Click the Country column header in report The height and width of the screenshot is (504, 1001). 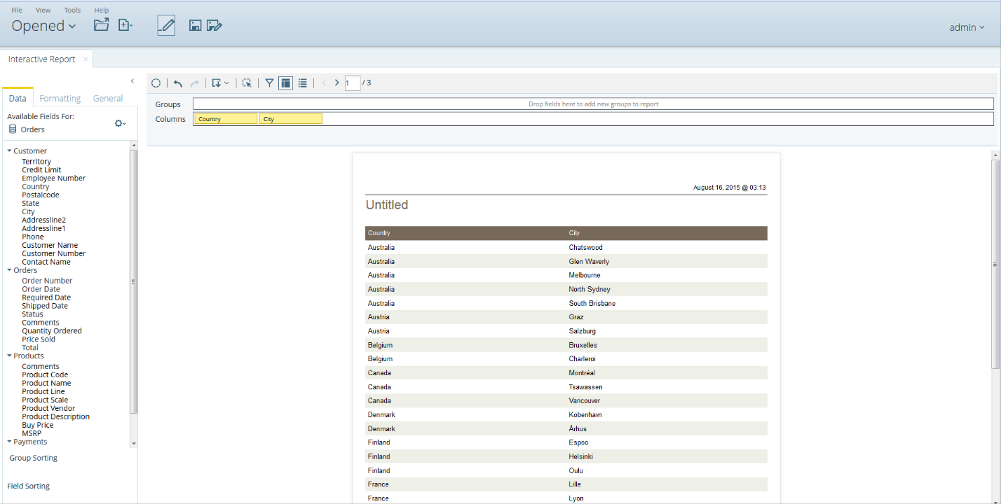(x=379, y=233)
